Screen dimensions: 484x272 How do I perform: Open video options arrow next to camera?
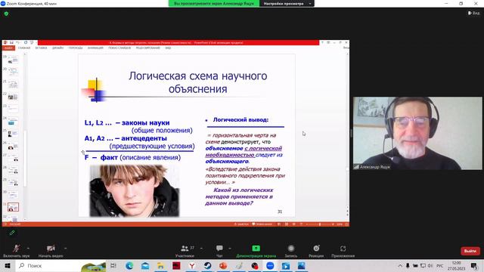click(x=66, y=249)
